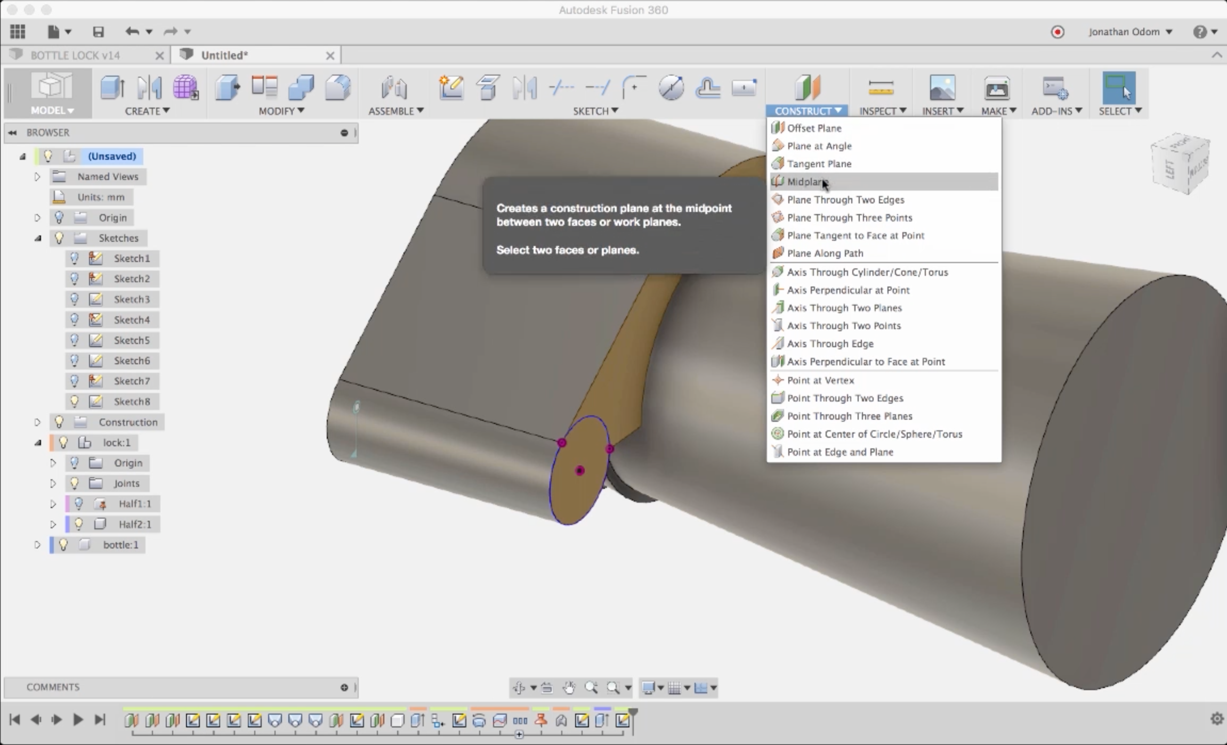
Task: Click the Create Sketch icon
Action: 451,87
